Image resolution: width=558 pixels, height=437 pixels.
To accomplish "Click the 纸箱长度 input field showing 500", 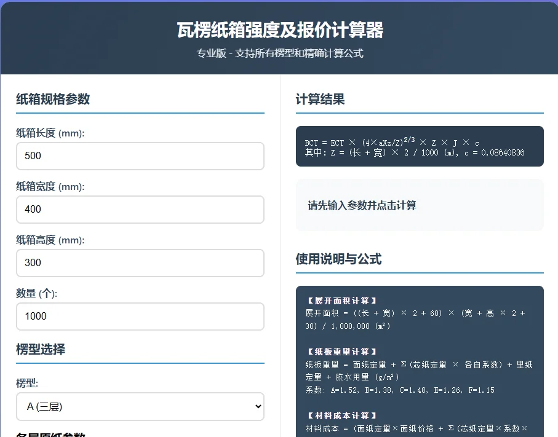I will coord(140,156).
